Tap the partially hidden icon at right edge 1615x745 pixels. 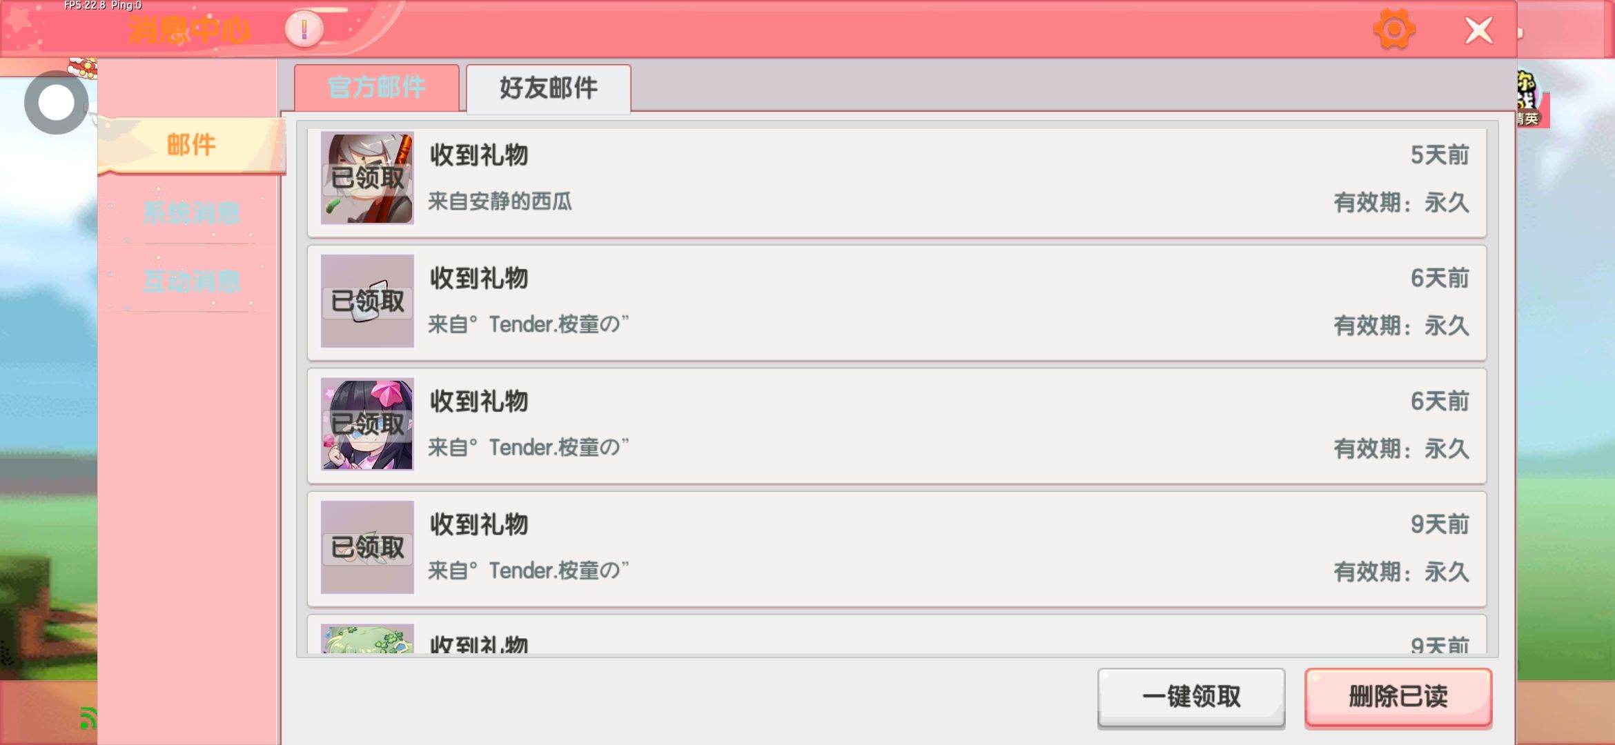pyautogui.click(x=1532, y=100)
